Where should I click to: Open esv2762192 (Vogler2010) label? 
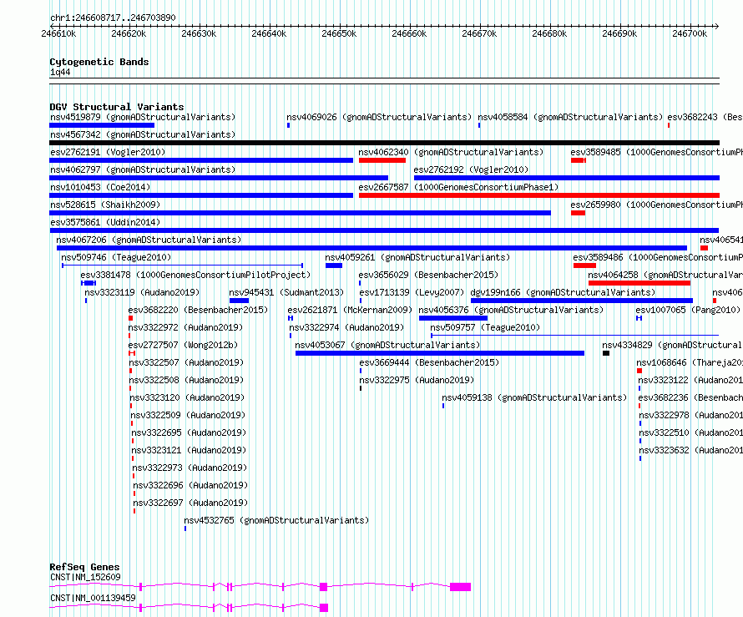pos(471,169)
